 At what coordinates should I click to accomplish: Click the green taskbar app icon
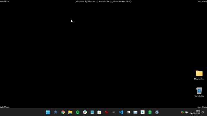[x=150, y=112]
